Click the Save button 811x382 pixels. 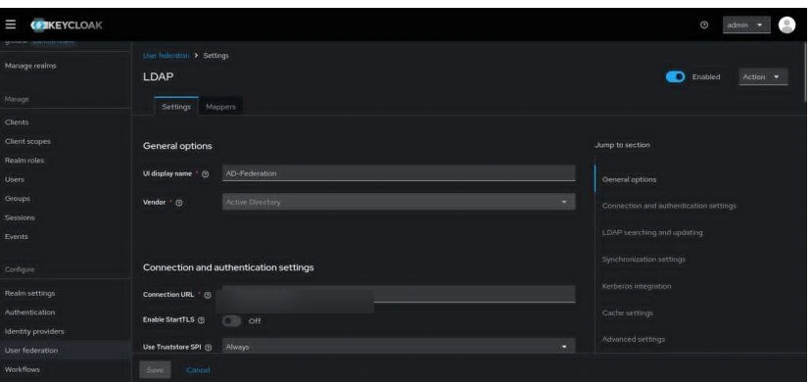tap(155, 370)
